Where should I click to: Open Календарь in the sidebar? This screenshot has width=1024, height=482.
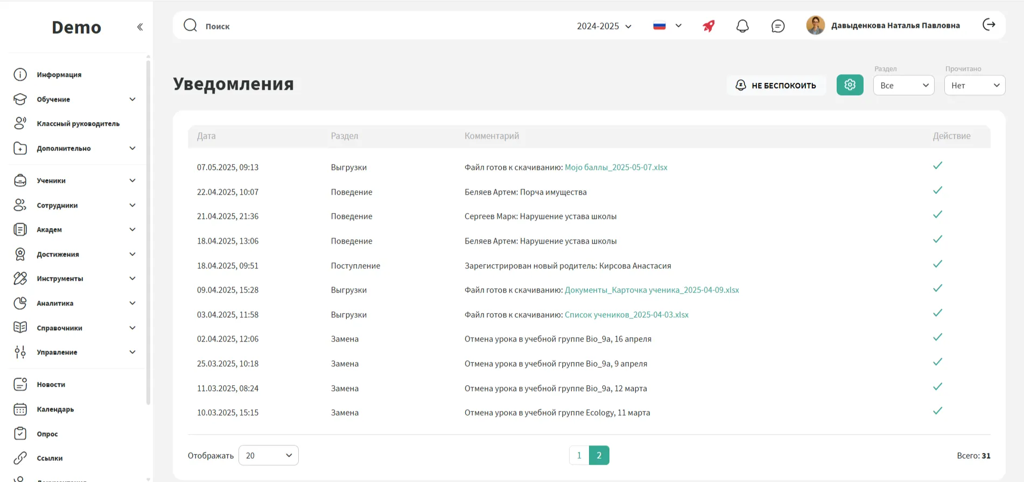pos(55,409)
